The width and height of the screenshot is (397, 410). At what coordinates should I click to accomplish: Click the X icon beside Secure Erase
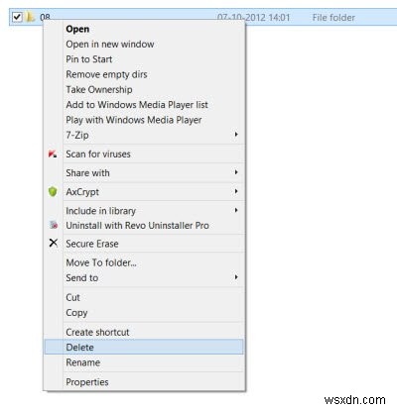[53, 243]
